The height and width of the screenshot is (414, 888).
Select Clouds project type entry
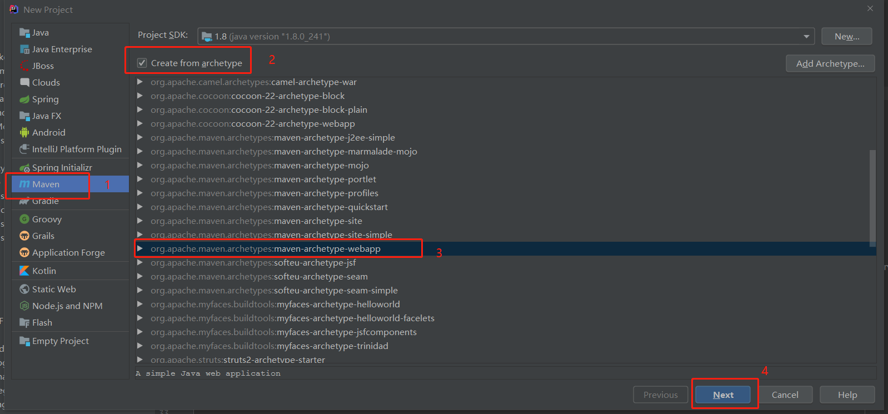(x=71, y=83)
